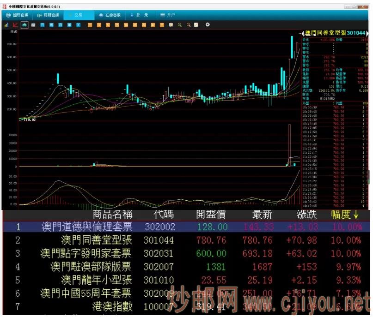The width and height of the screenshot is (373, 317).
Task: Click the grey window icon beside the candlestick icon
Action: click(x=33, y=25)
